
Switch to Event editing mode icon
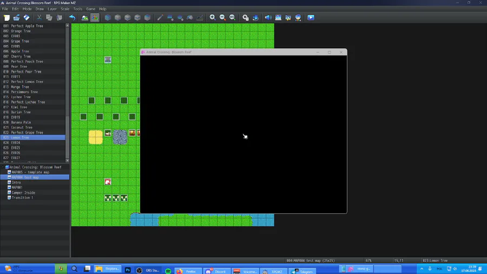tap(95, 18)
